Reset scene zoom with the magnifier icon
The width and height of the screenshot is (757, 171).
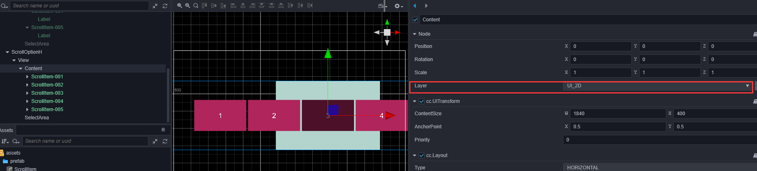(196, 6)
